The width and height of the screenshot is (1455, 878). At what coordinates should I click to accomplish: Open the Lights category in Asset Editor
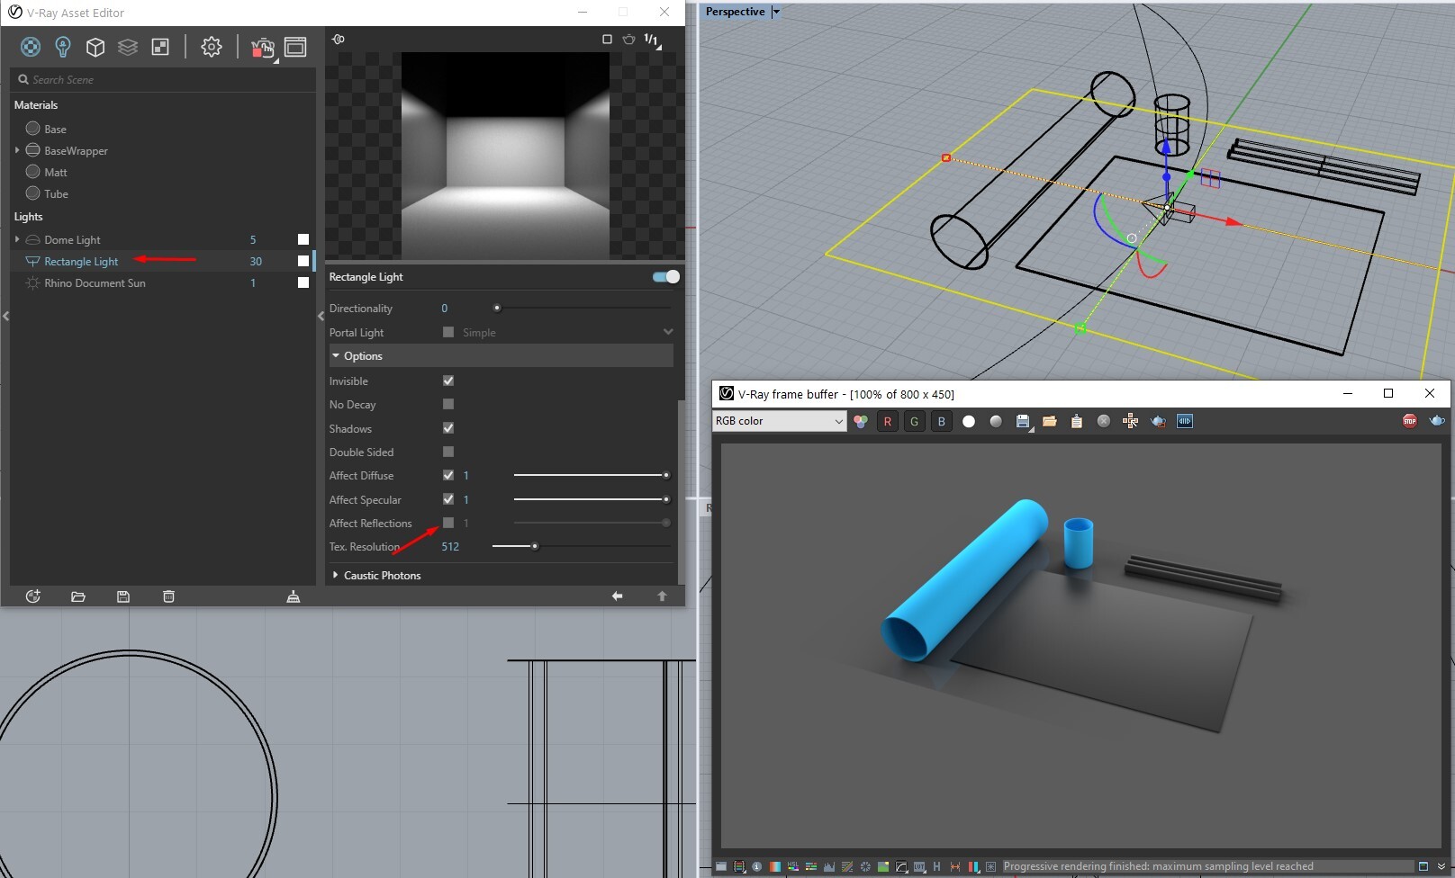63,47
